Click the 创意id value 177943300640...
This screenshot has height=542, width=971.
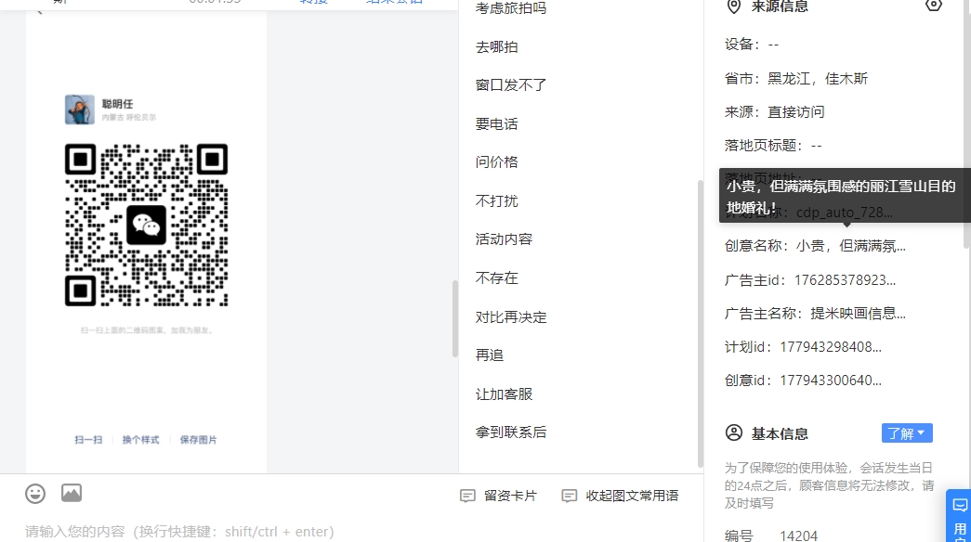coord(831,381)
